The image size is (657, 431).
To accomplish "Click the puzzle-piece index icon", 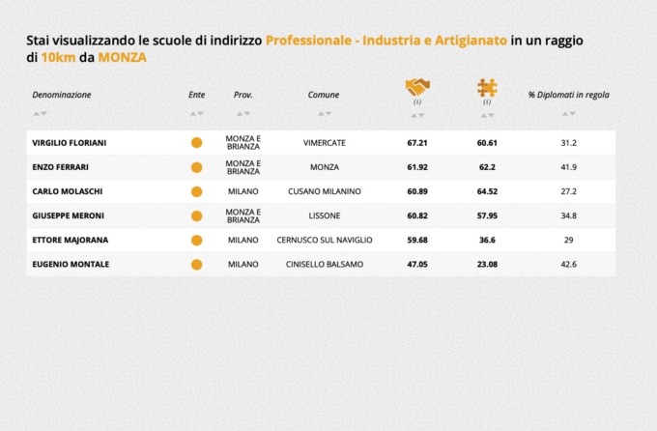I will pyautogui.click(x=487, y=88).
